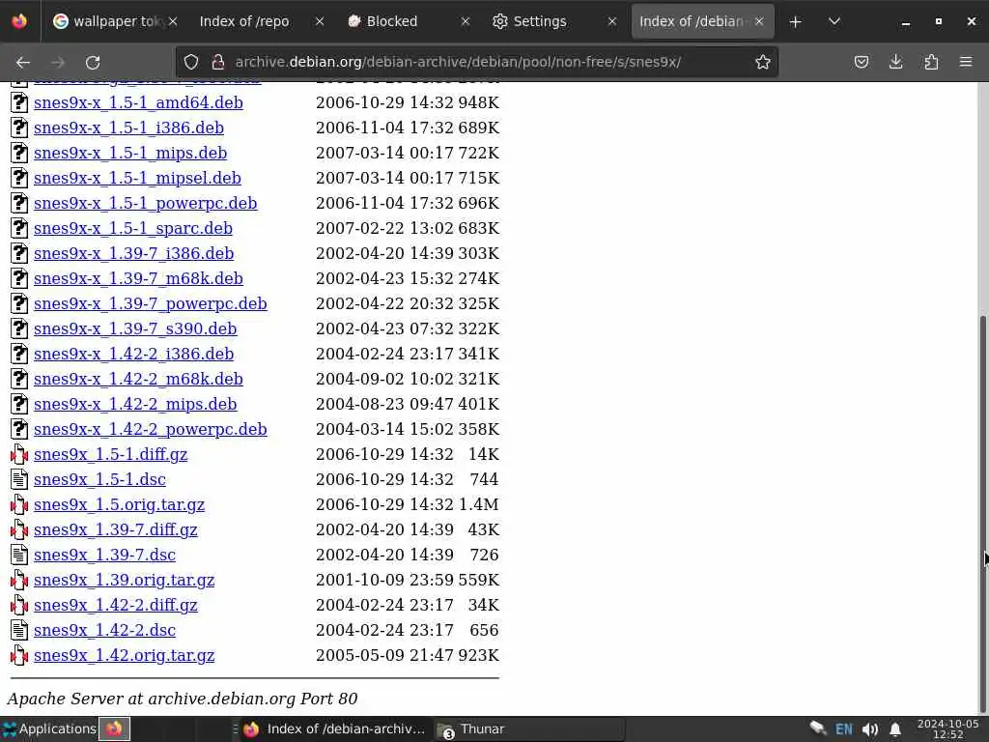Open the Extensions puzzle icon

click(x=931, y=62)
